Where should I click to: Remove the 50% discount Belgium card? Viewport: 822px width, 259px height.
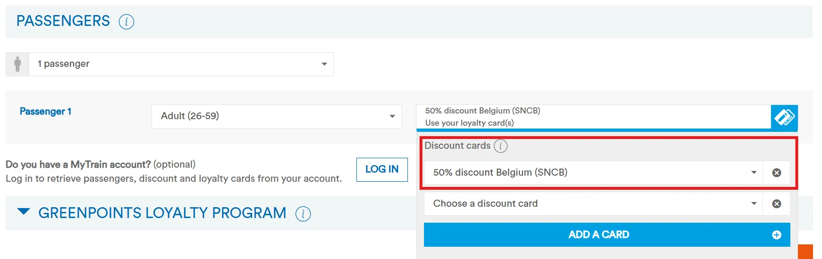pyautogui.click(x=777, y=173)
